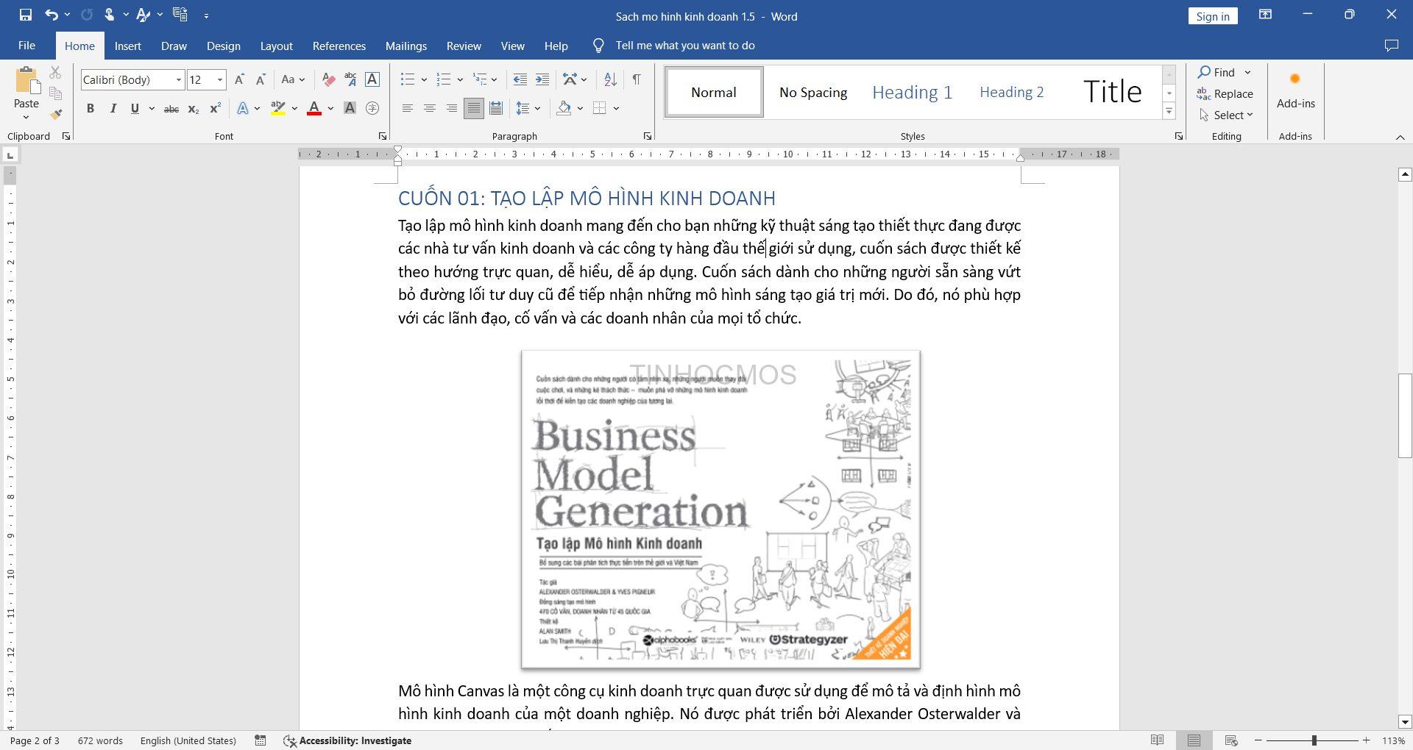Toggle Show/Hide paragraph marks
The image size is (1413, 750).
[637, 79]
